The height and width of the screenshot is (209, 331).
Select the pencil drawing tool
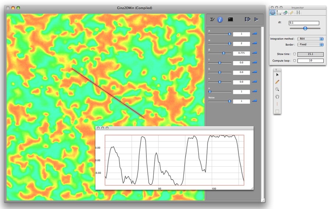click(x=277, y=82)
